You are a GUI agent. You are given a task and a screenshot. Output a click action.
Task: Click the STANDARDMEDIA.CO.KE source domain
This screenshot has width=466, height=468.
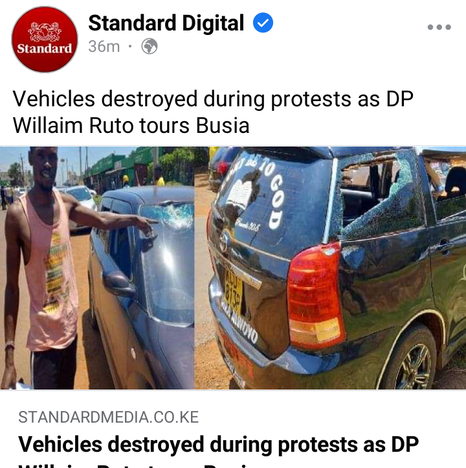(109, 417)
